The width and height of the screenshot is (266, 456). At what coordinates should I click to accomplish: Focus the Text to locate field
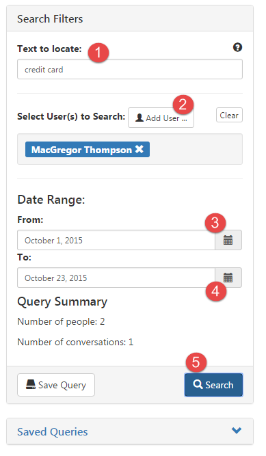130,69
